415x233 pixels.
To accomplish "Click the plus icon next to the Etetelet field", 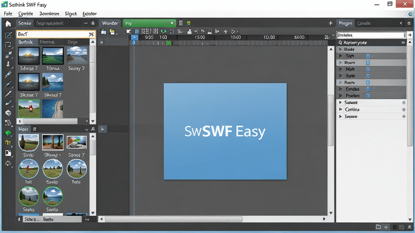I will 410,35.
